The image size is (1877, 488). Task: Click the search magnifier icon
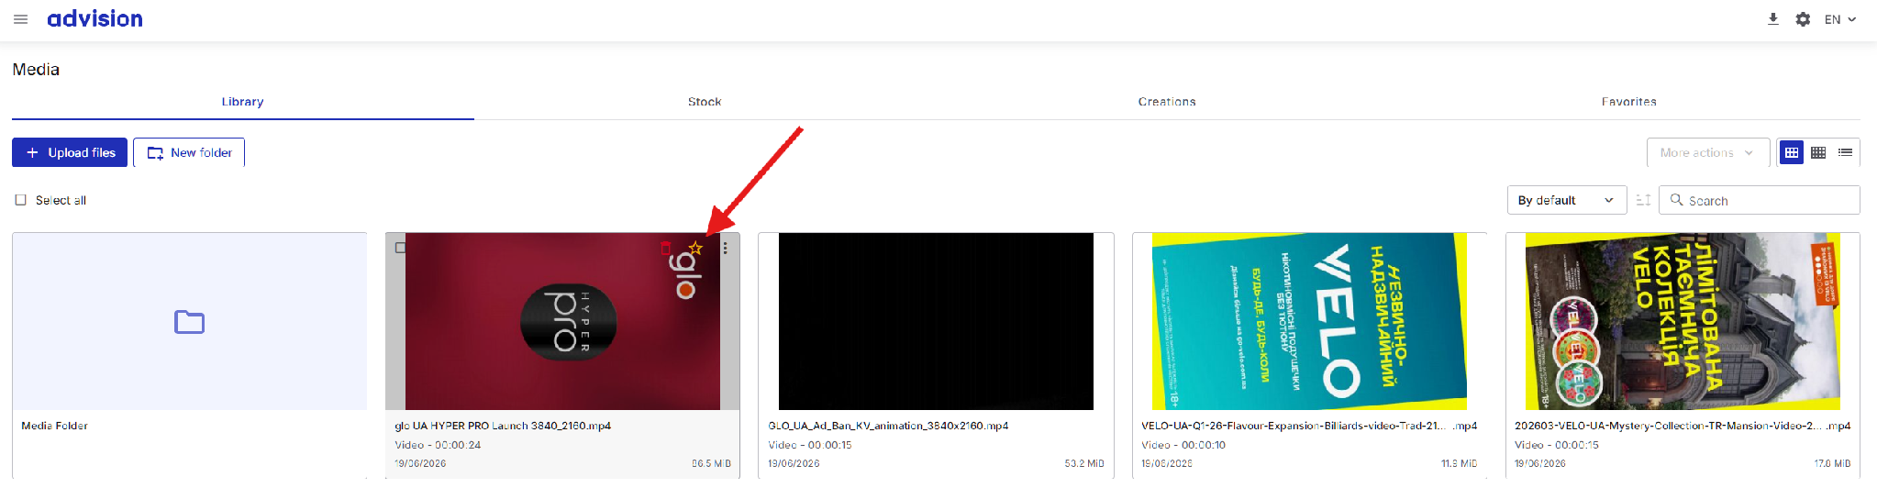pyautogui.click(x=1676, y=200)
